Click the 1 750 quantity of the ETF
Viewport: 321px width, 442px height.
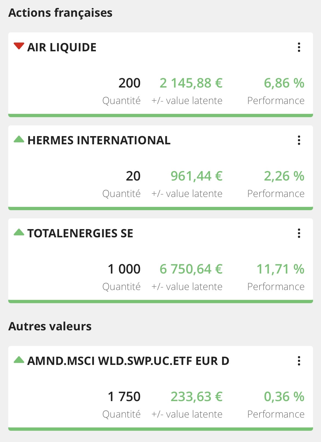(x=124, y=397)
